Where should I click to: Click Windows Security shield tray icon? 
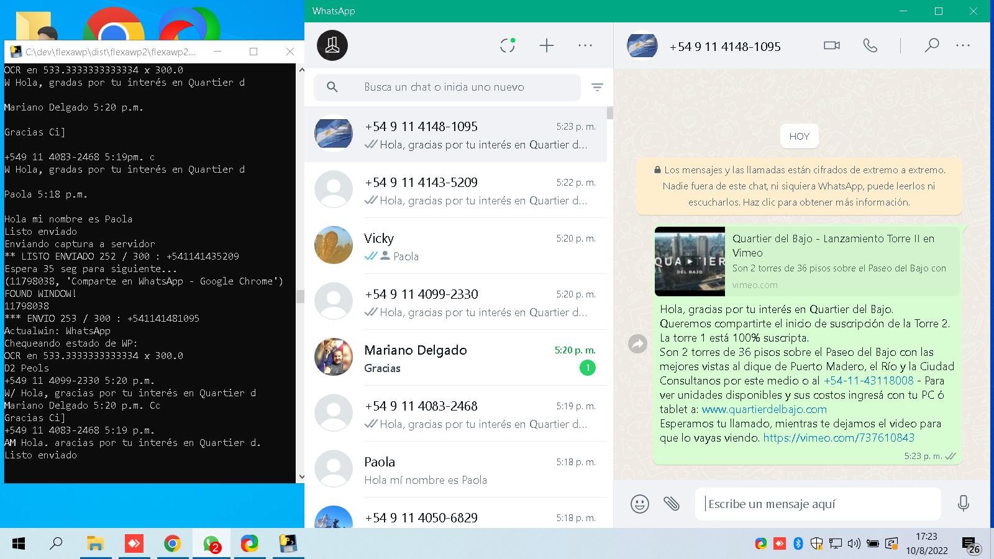pos(817,544)
